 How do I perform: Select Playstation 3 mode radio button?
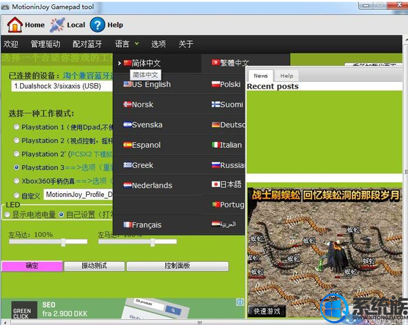pos(17,167)
